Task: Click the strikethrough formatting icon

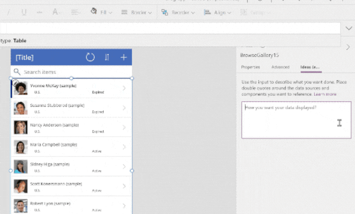Action: 39,12
